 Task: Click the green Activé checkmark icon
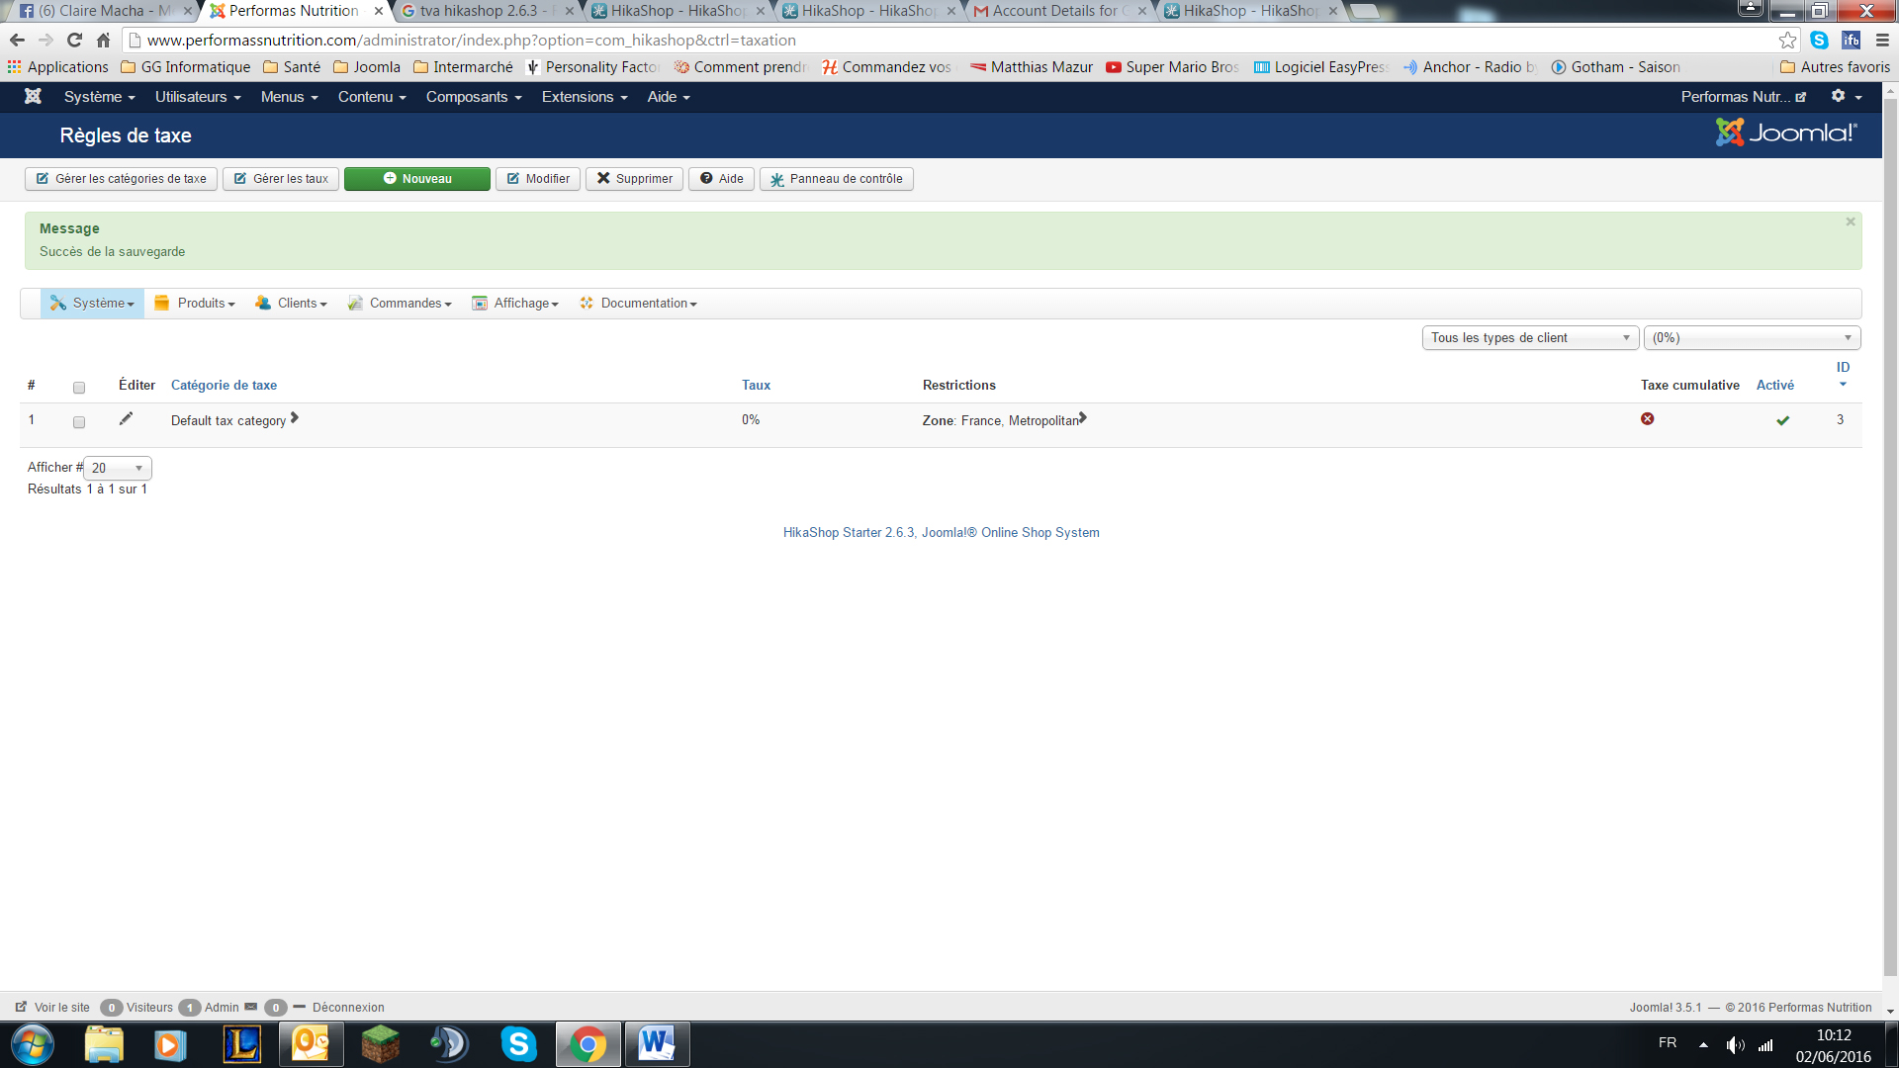[1782, 420]
